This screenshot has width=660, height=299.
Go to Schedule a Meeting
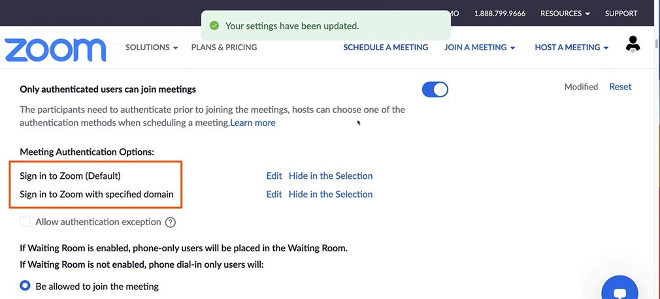[386, 47]
